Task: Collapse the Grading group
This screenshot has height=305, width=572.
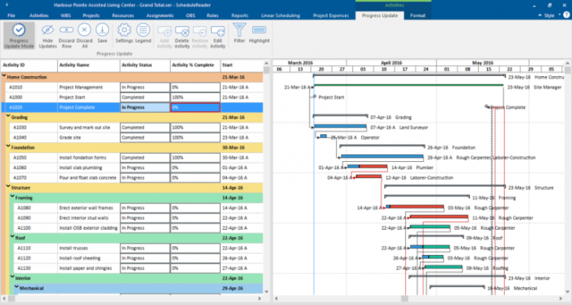Action: pyautogui.click(x=8, y=116)
